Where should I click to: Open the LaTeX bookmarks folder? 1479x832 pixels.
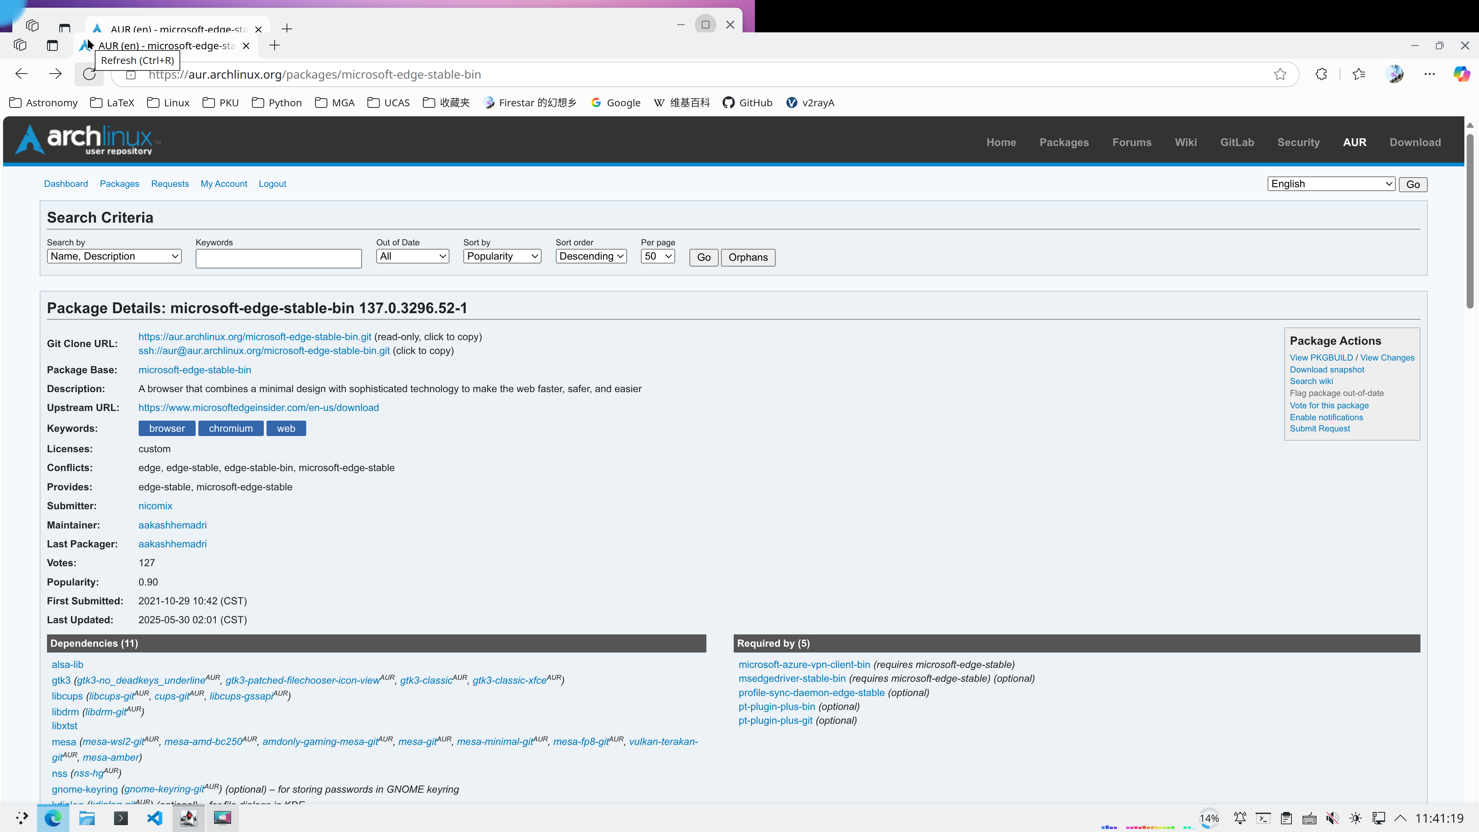(x=112, y=103)
